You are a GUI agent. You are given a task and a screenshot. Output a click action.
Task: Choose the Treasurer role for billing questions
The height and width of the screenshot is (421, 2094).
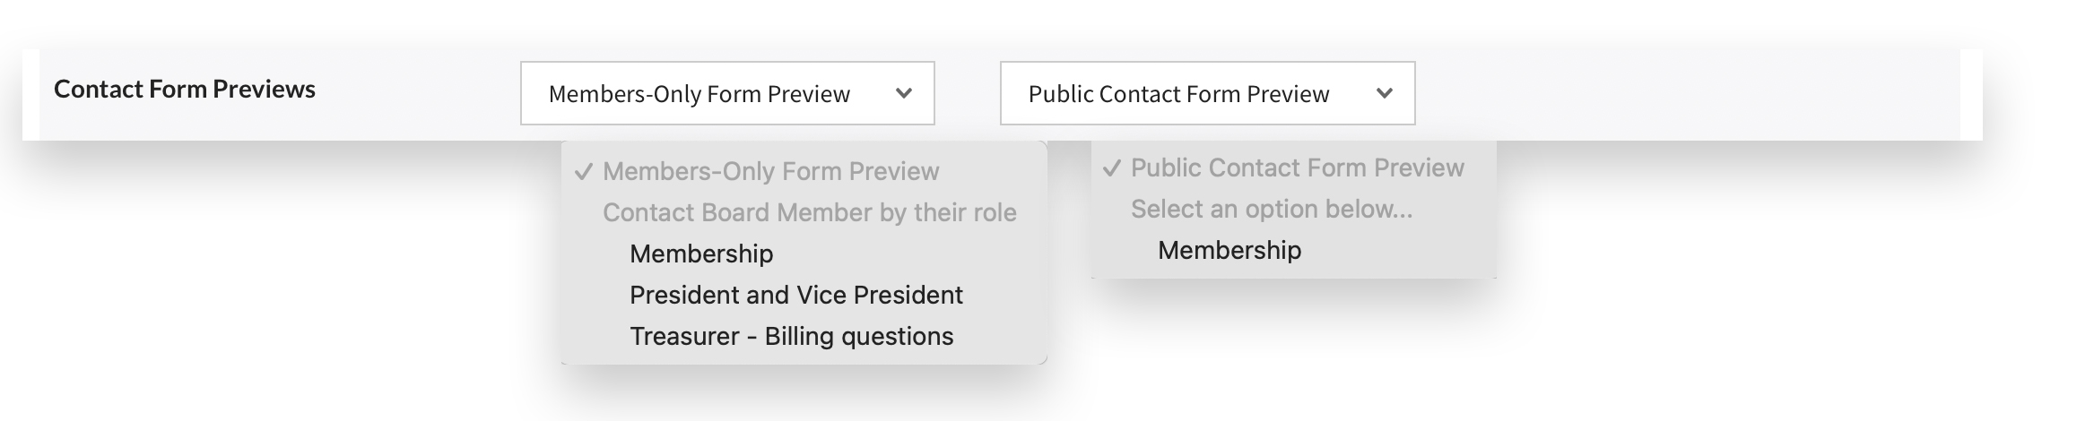[791, 336]
